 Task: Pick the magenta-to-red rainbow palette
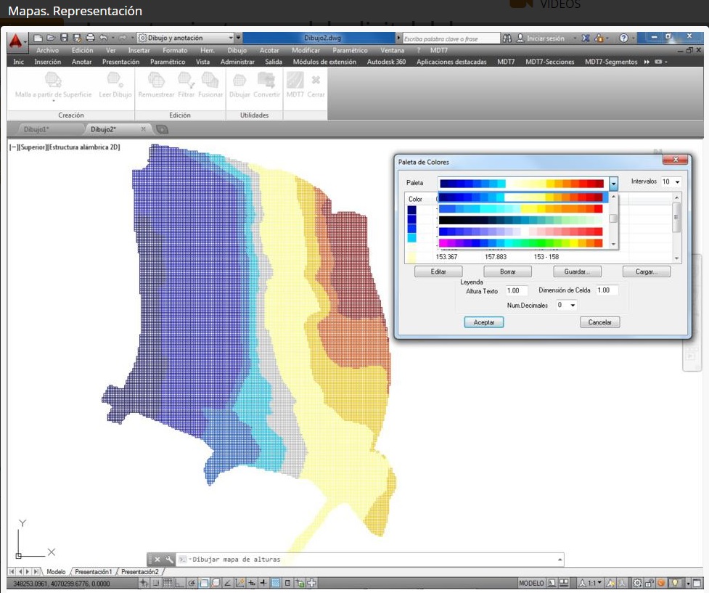pos(520,242)
